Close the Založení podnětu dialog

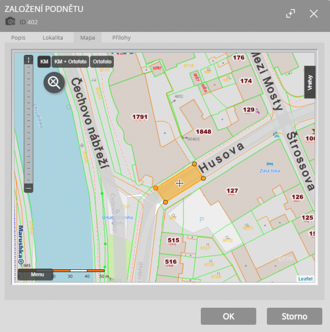click(x=313, y=14)
